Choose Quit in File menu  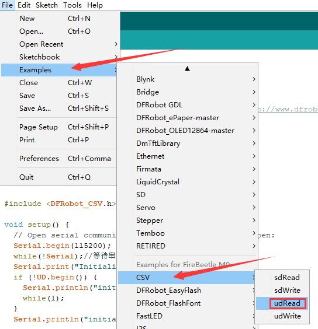59,177
